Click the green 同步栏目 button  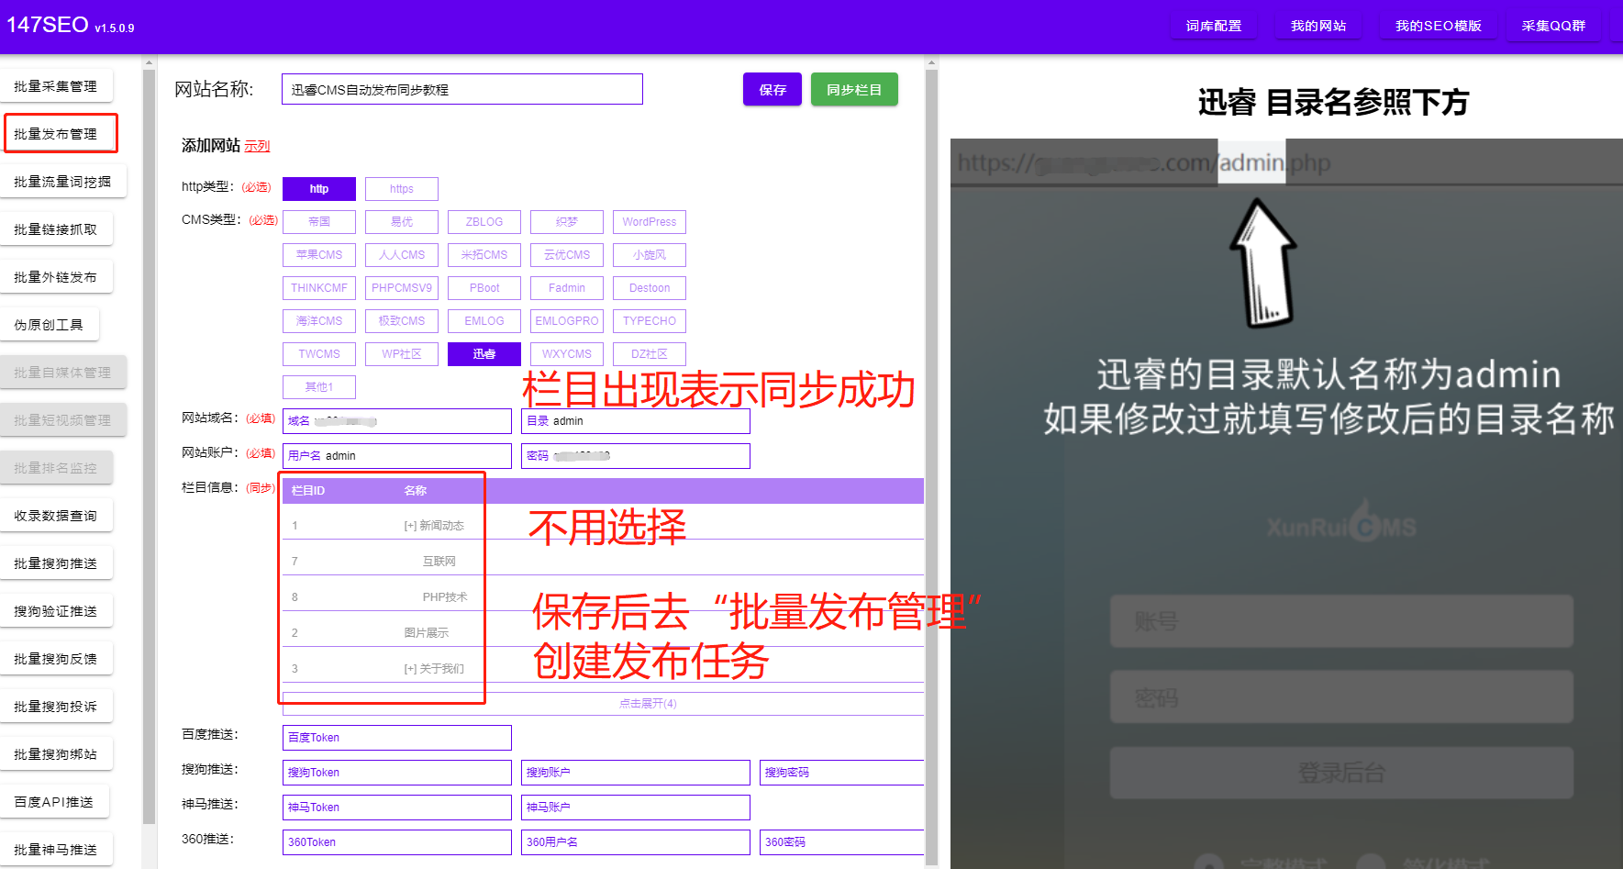click(854, 90)
